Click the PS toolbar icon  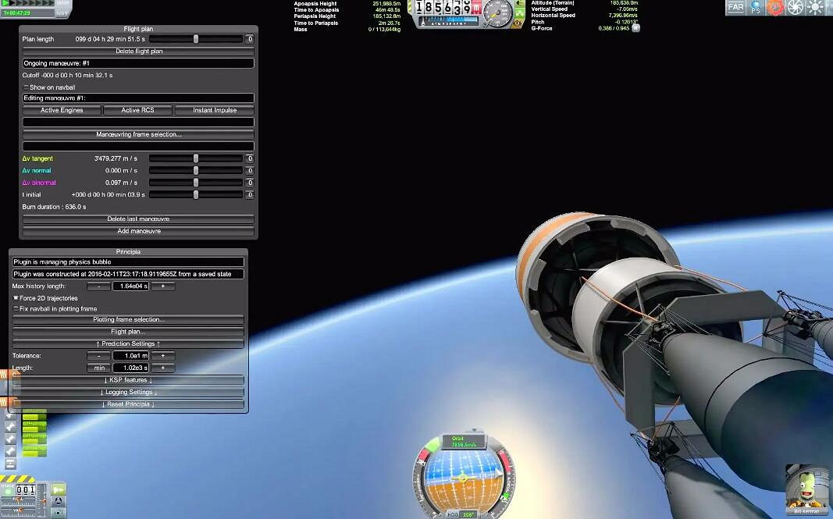(x=756, y=7)
